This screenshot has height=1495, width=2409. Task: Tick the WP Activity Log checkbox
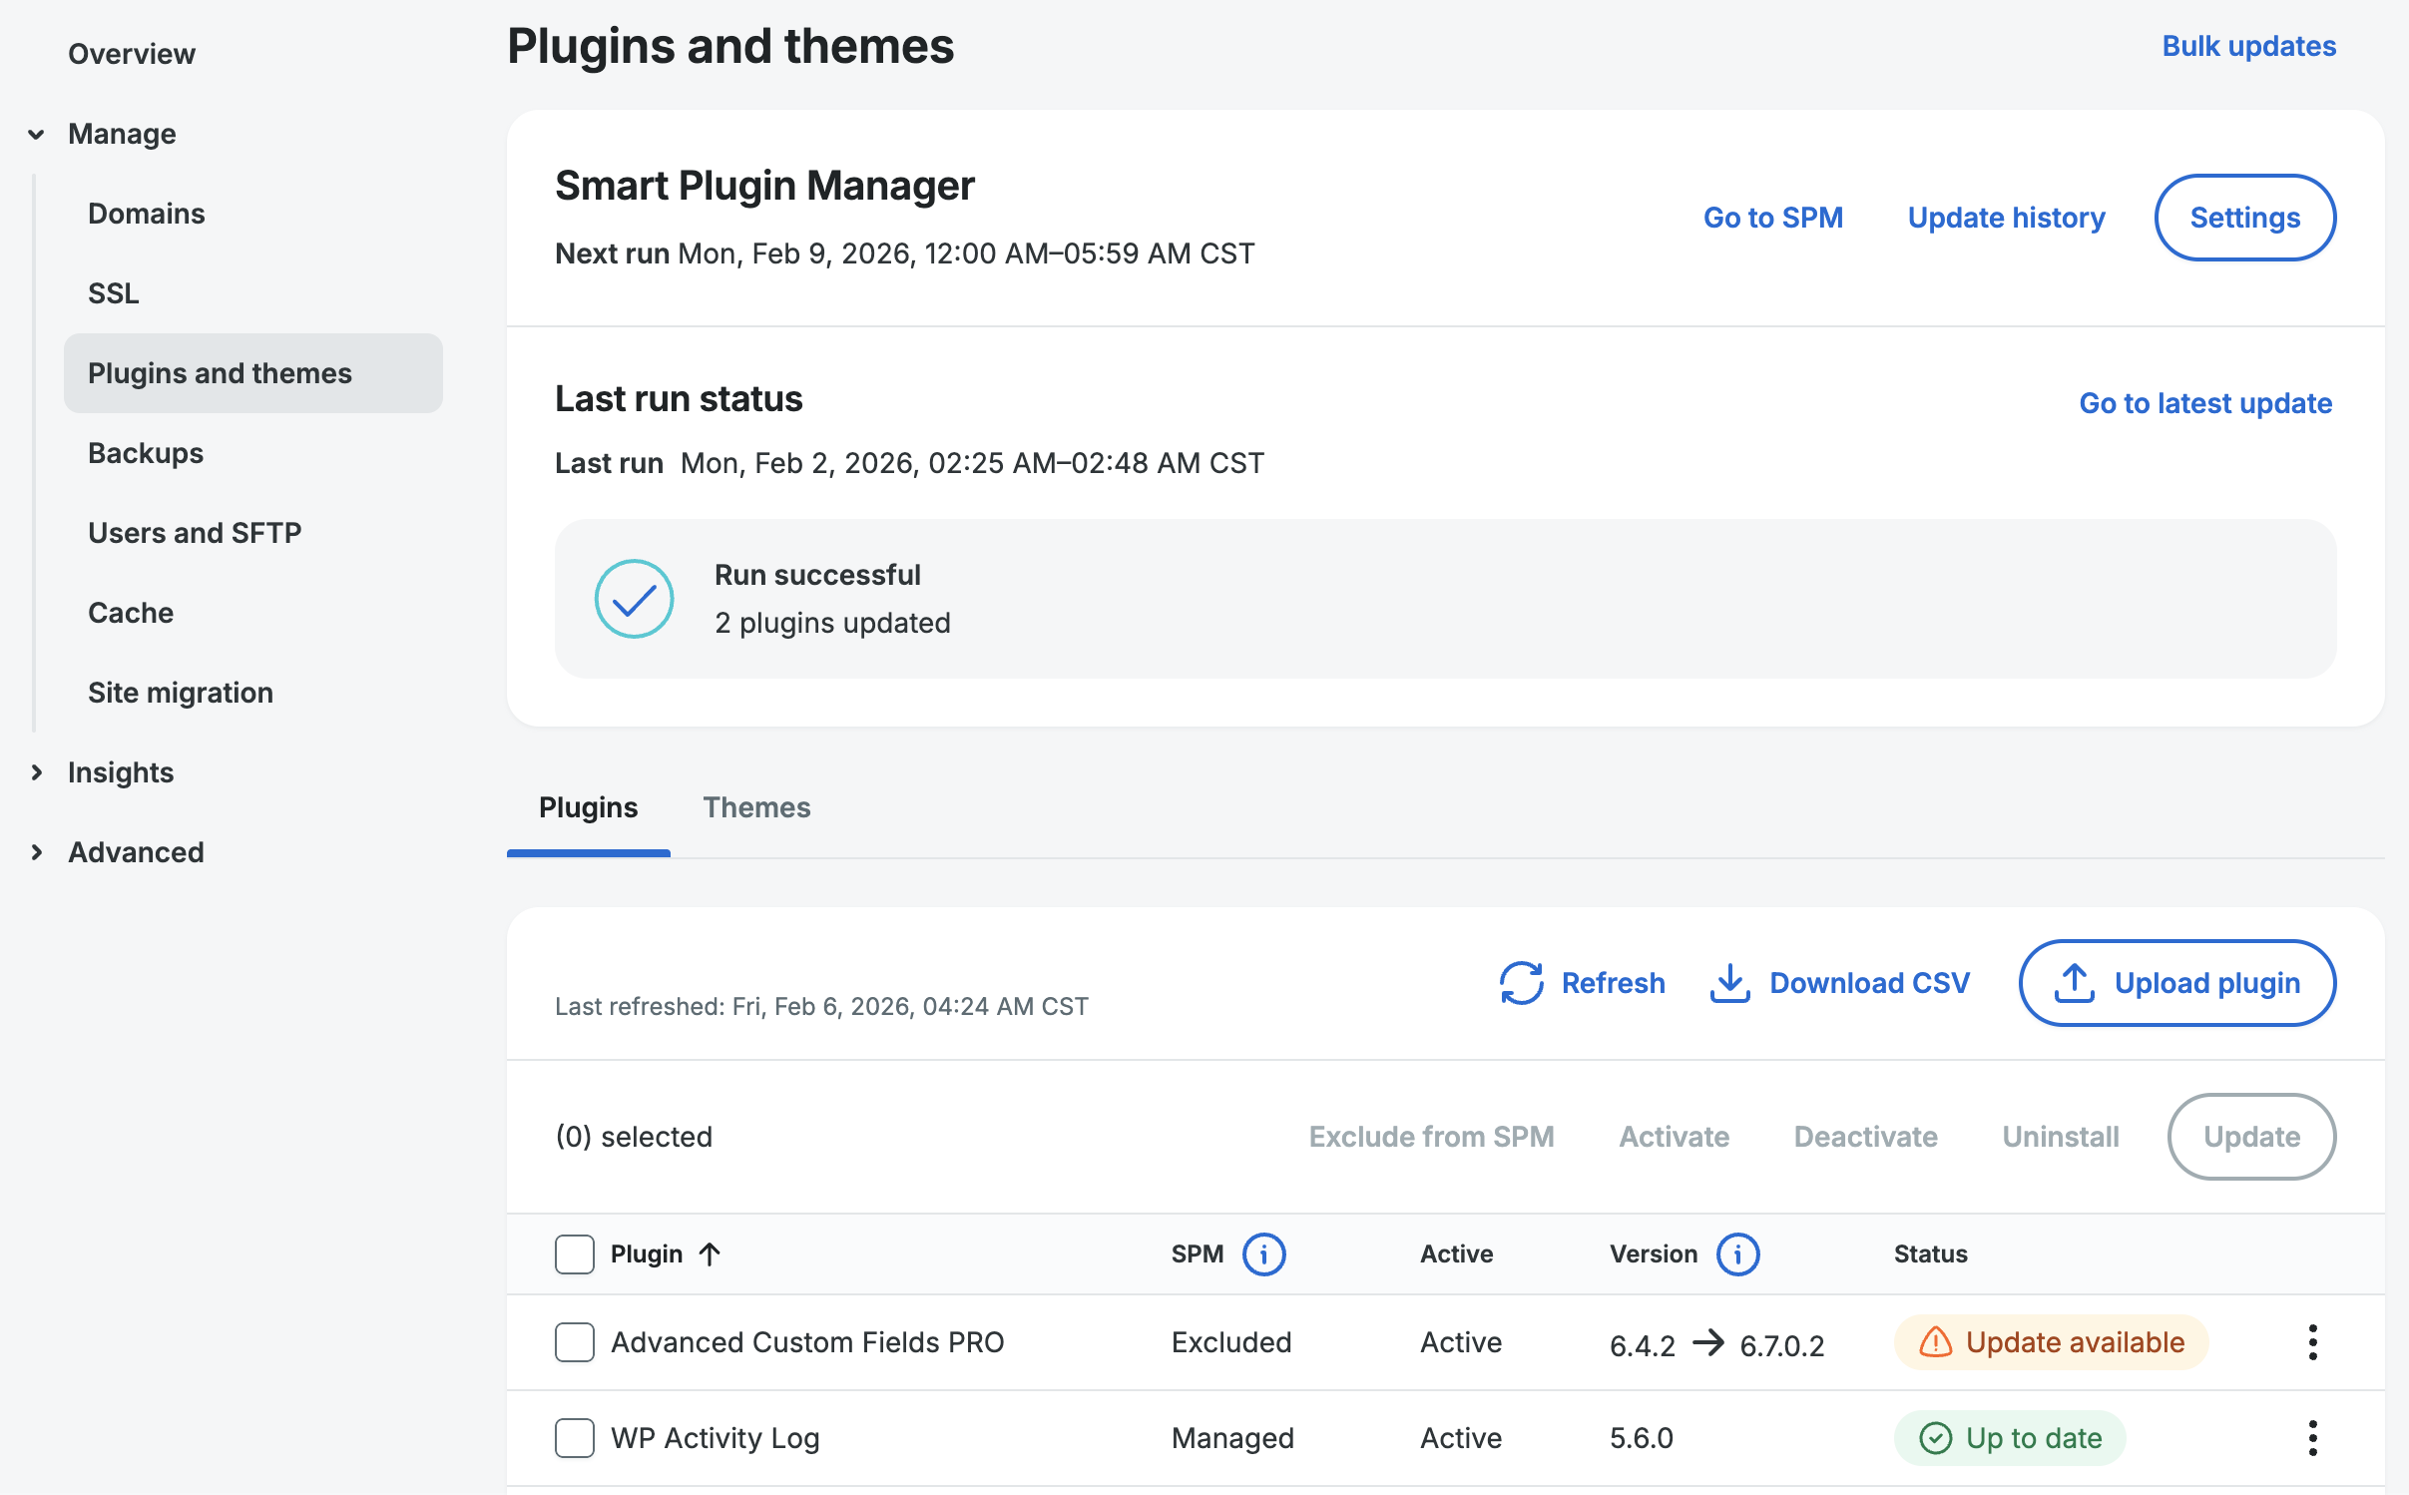[x=575, y=1438]
